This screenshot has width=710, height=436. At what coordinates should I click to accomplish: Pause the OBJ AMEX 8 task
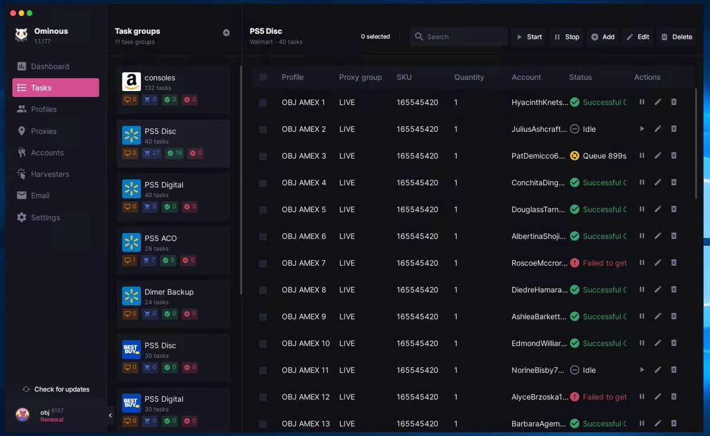(x=642, y=290)
